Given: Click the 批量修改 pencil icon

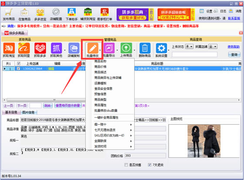Looking at the screenshot, I should click(x=92, y=50).
